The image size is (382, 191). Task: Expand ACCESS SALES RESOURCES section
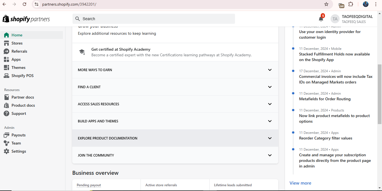tap(175, 104)
